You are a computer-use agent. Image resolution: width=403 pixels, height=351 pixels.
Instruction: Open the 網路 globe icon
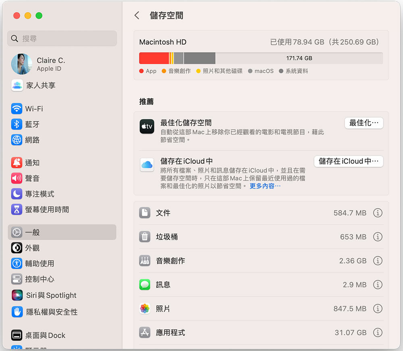click(17, 140)
